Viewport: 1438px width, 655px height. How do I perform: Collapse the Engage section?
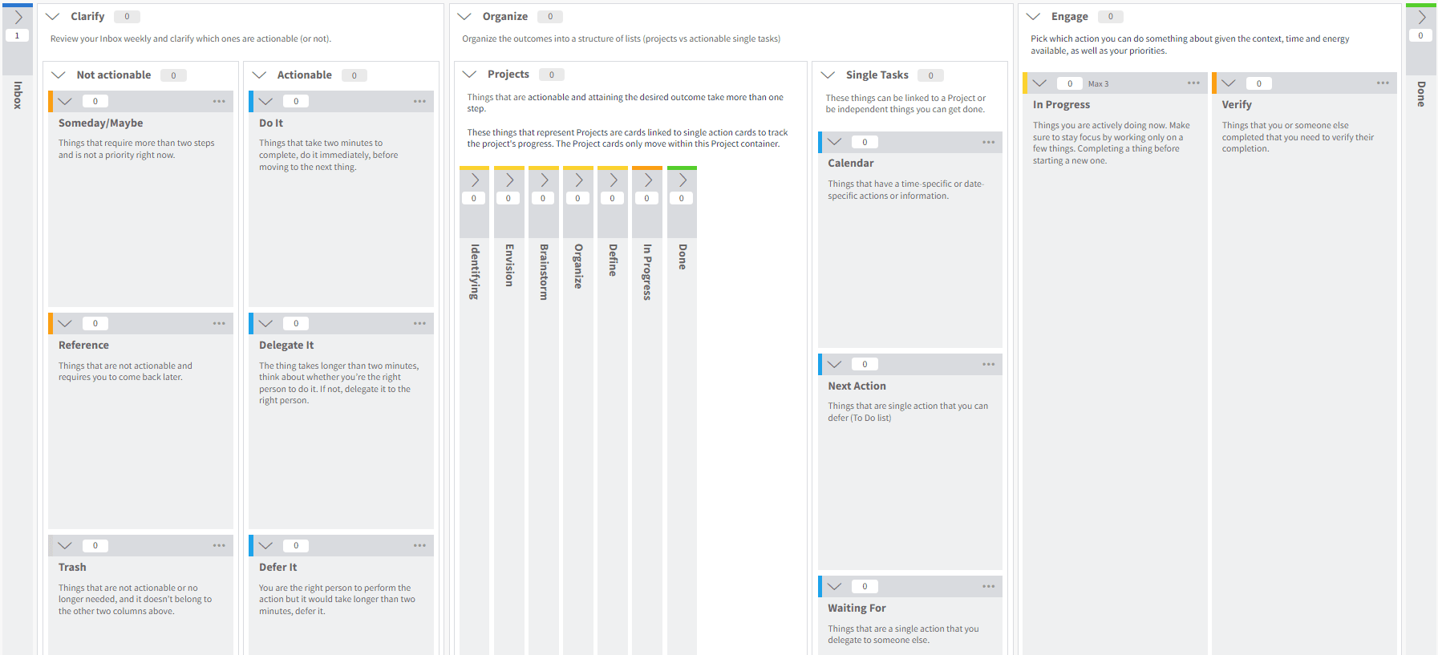pos(1034,16)
